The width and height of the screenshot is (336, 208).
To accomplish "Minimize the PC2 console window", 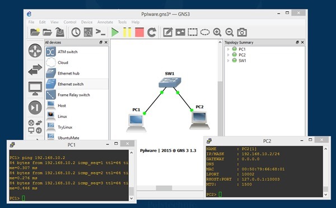I will [302, 141].
